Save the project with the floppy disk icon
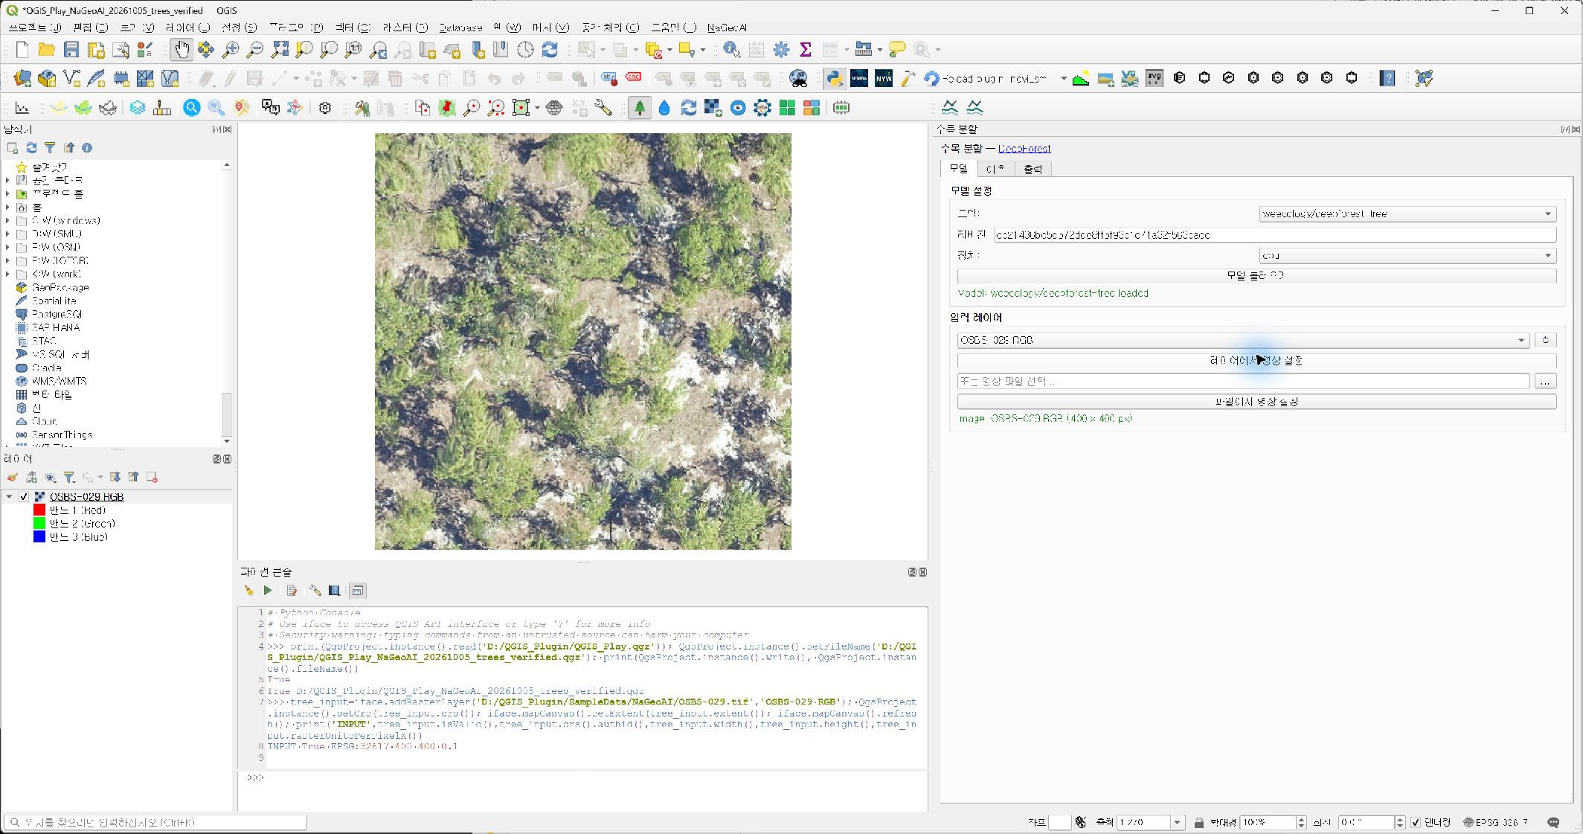Viewport: 1583px width, 834px height. 71,50
